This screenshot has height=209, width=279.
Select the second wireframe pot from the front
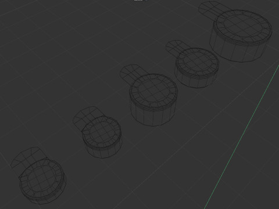(x=98, y=132)
